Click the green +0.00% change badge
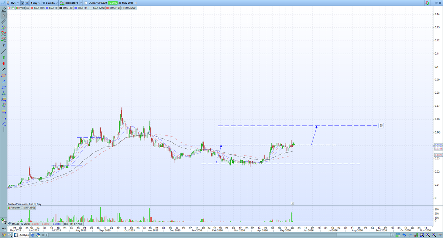The width and height of the screenshot is (443, 238). point(112,3)
